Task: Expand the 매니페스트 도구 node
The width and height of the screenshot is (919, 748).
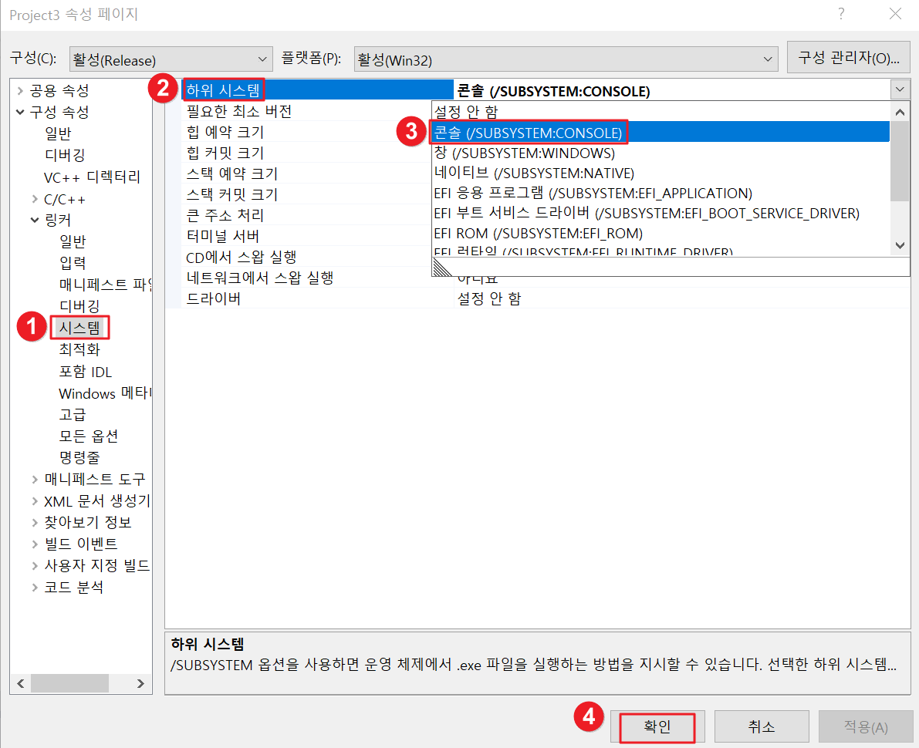Action: 34,478
